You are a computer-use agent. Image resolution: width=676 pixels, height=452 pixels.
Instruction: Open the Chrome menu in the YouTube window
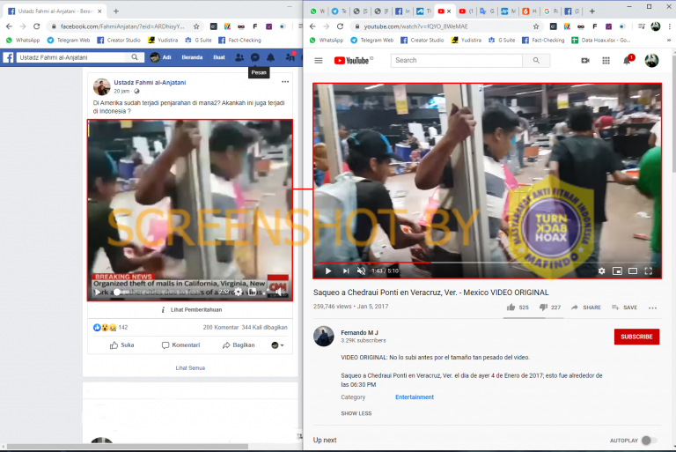click(669, 26)
